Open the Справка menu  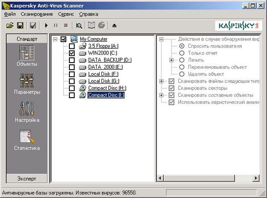(x=89, y=14)
